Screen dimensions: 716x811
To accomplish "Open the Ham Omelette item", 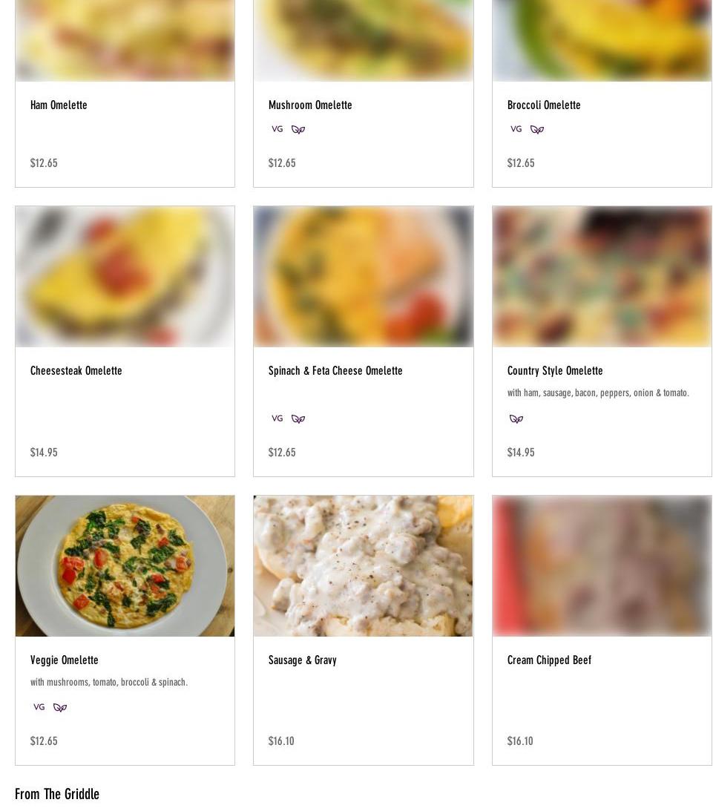I will coord(59,105).
